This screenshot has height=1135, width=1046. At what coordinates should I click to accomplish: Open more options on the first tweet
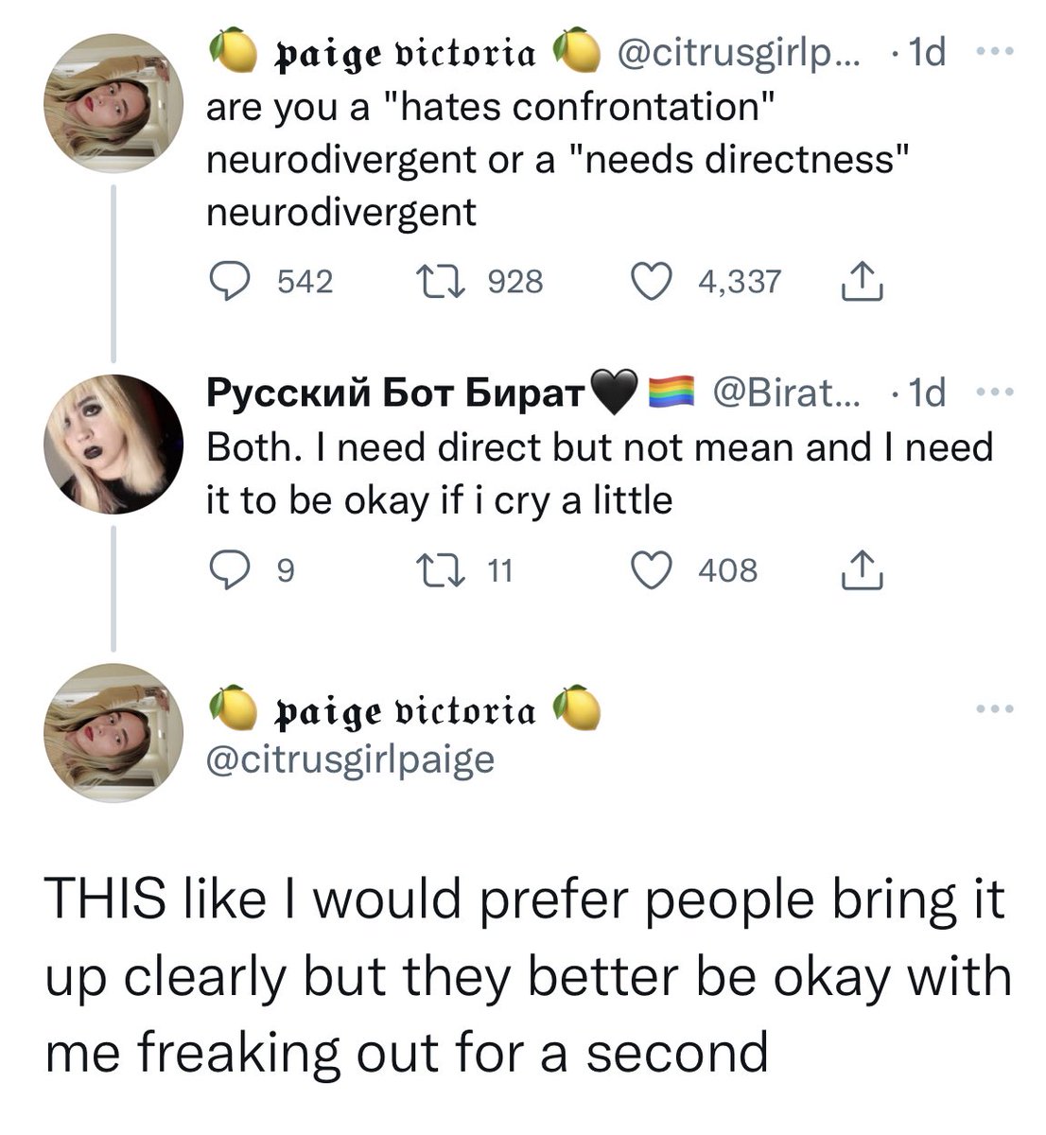click(x=995, y=54)
